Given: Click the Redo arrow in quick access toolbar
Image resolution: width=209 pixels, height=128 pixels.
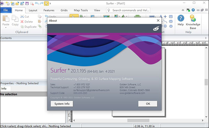Looking at the screenshot, I should [41, 3].
